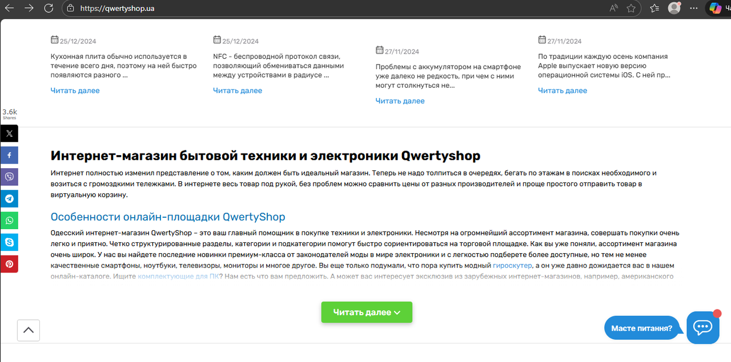Click date 27/11/2024 above Apple article
731x362 pixels.
(x=565, y=41)
